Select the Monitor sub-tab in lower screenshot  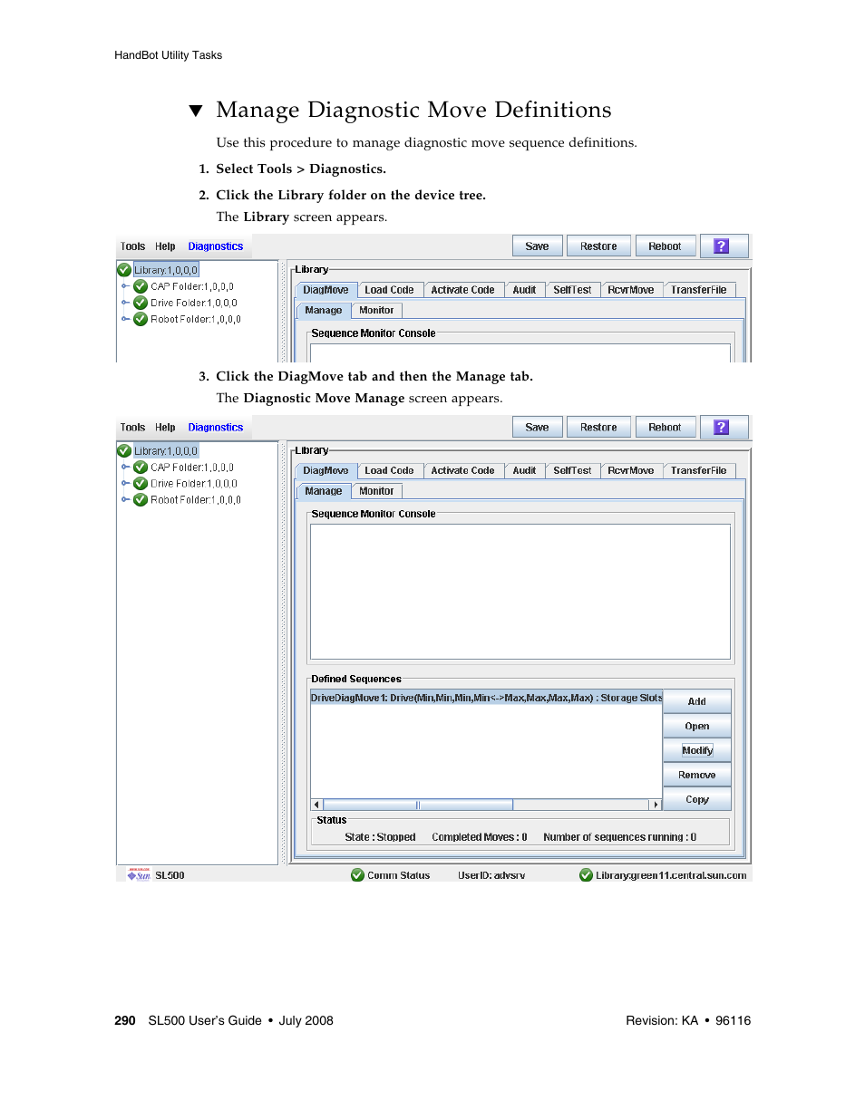(376, 491)
